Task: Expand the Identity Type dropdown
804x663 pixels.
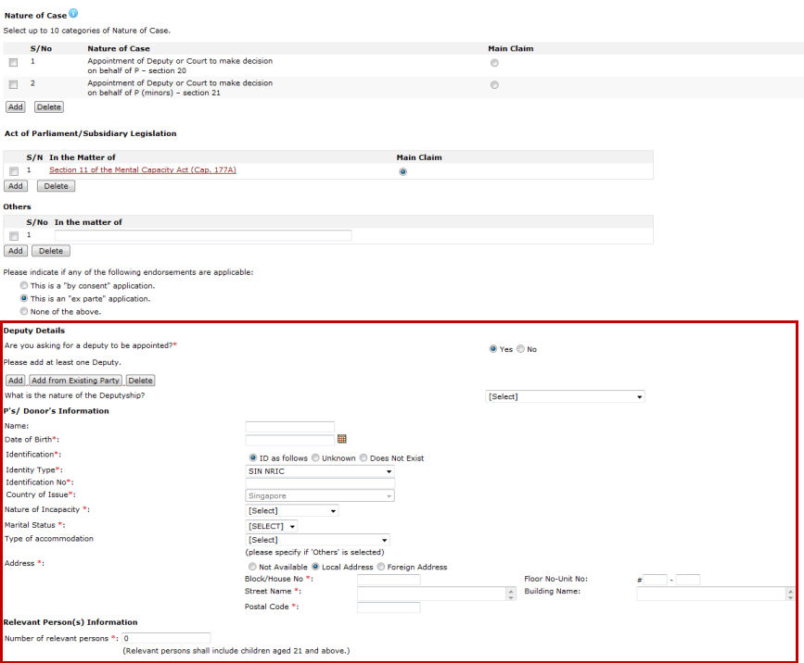Action: (x=320, y=470)
